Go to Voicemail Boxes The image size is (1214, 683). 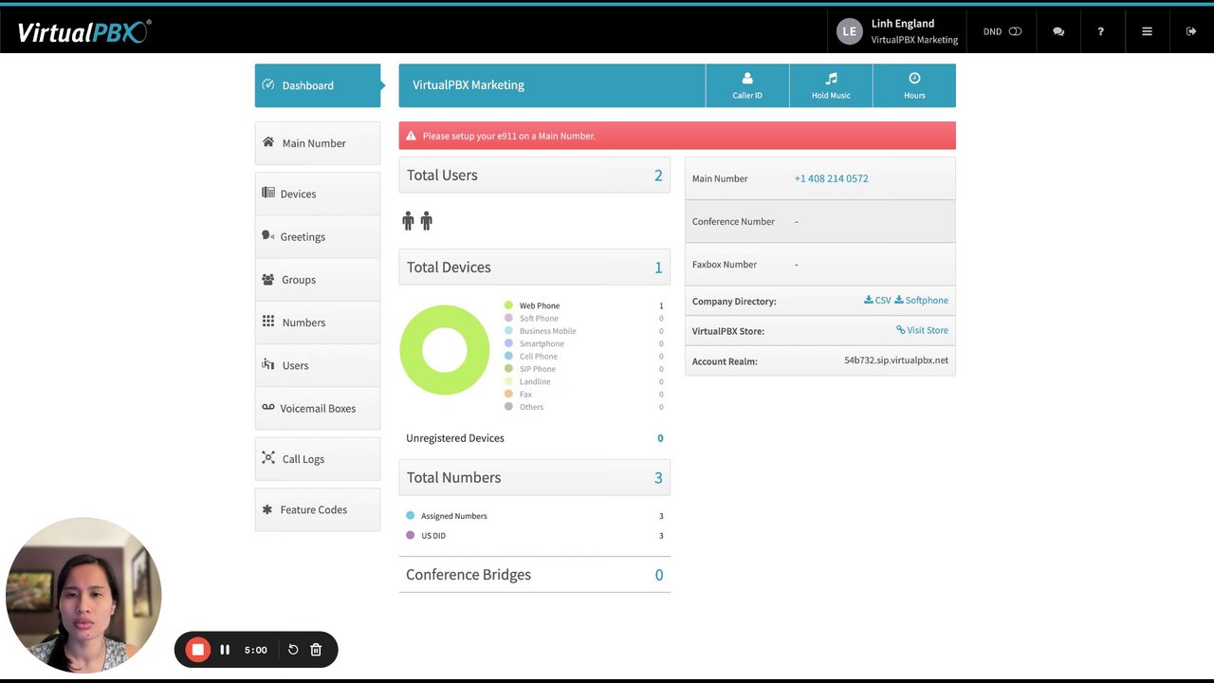(x=318, y=409)
